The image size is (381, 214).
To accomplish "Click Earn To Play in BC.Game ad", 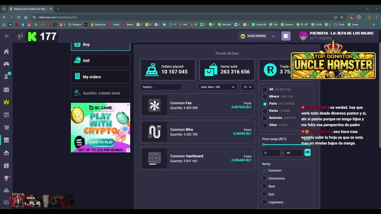I will [x=101, y=142].
